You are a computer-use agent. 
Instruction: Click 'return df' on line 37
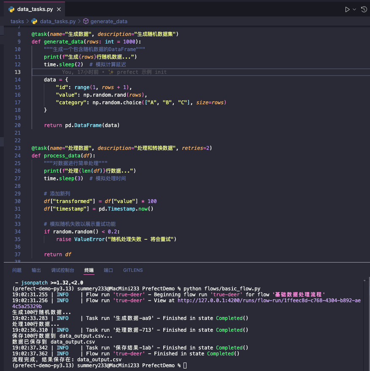57,255
